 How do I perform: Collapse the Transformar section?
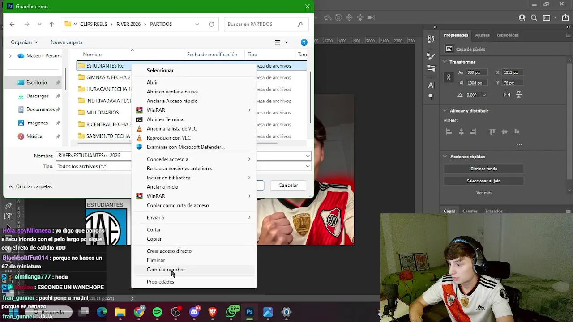coord(445,62)
